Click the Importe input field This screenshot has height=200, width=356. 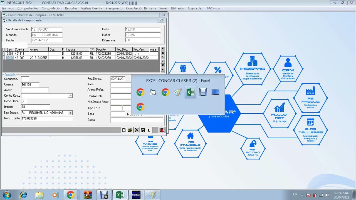pyautogui.click(x=35, y=107)
